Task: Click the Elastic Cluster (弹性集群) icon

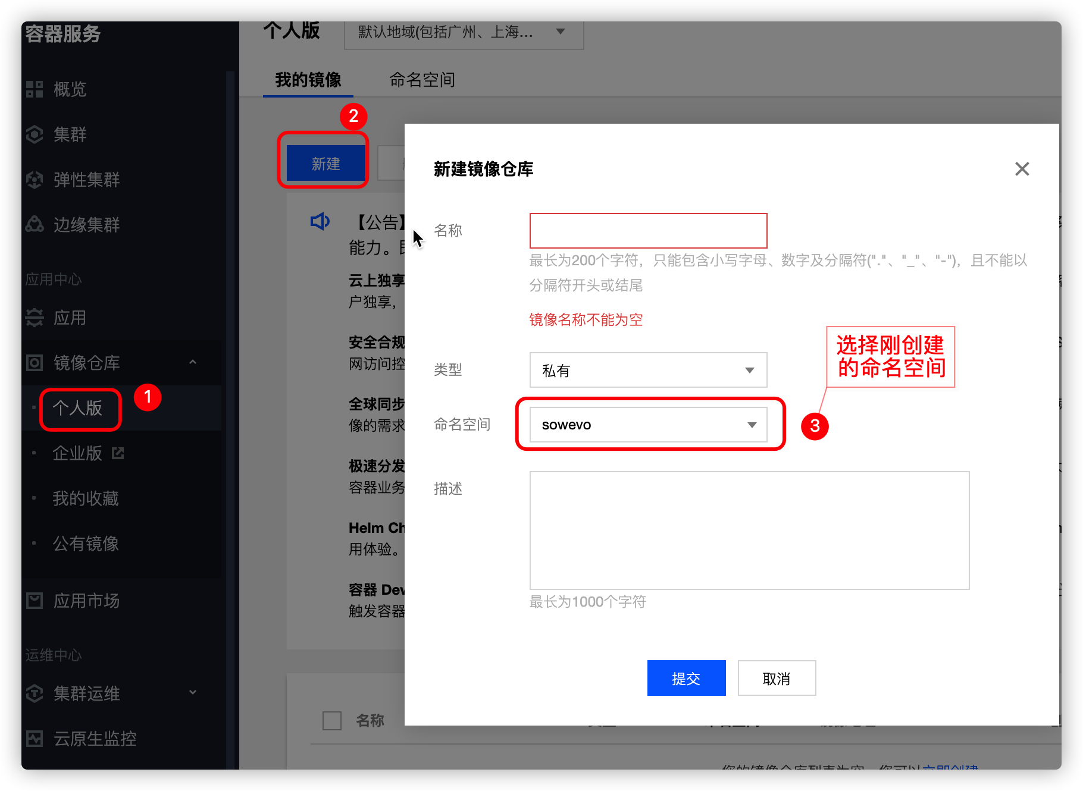Action: [x=35, y=180]
